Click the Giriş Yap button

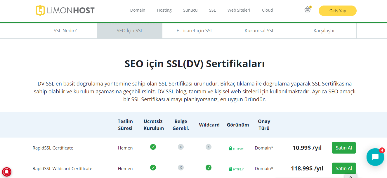(x=338, y=11)
